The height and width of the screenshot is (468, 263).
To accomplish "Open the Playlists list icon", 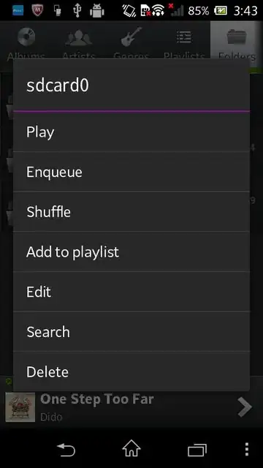I will coord(184,37).
